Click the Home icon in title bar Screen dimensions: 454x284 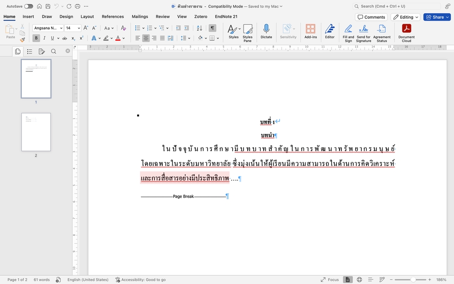(x=39, y=6)
